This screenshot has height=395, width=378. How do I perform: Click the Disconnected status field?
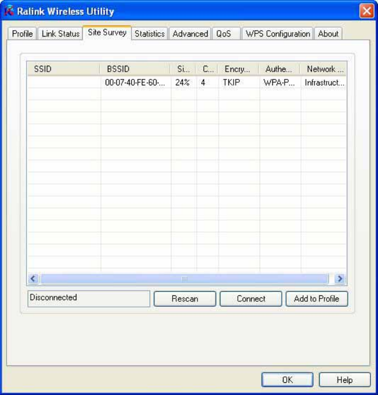(x=89, y=299)
